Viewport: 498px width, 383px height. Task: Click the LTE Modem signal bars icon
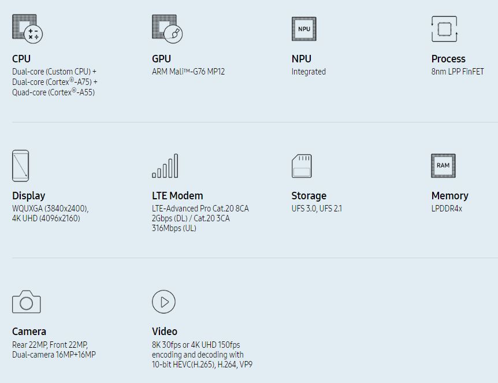click(x=165, y=166)
